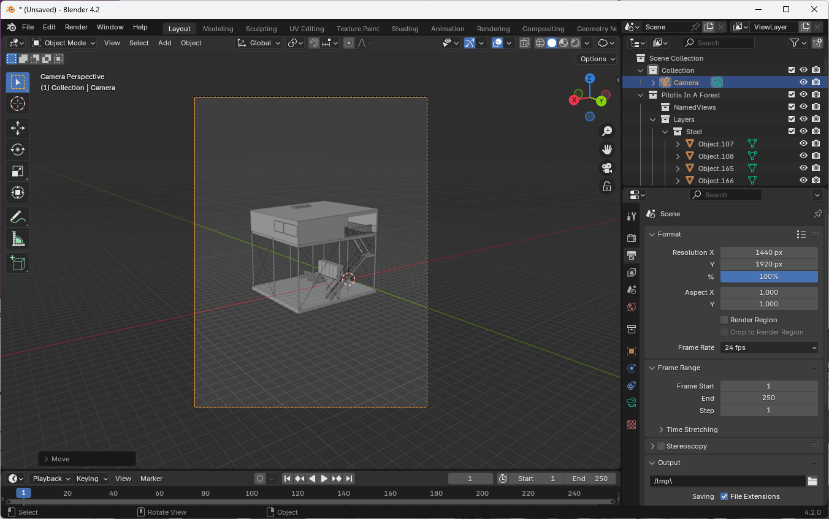Open the Add menu in the viewport header
The image size is (829, 519).
tap(165, 43)
